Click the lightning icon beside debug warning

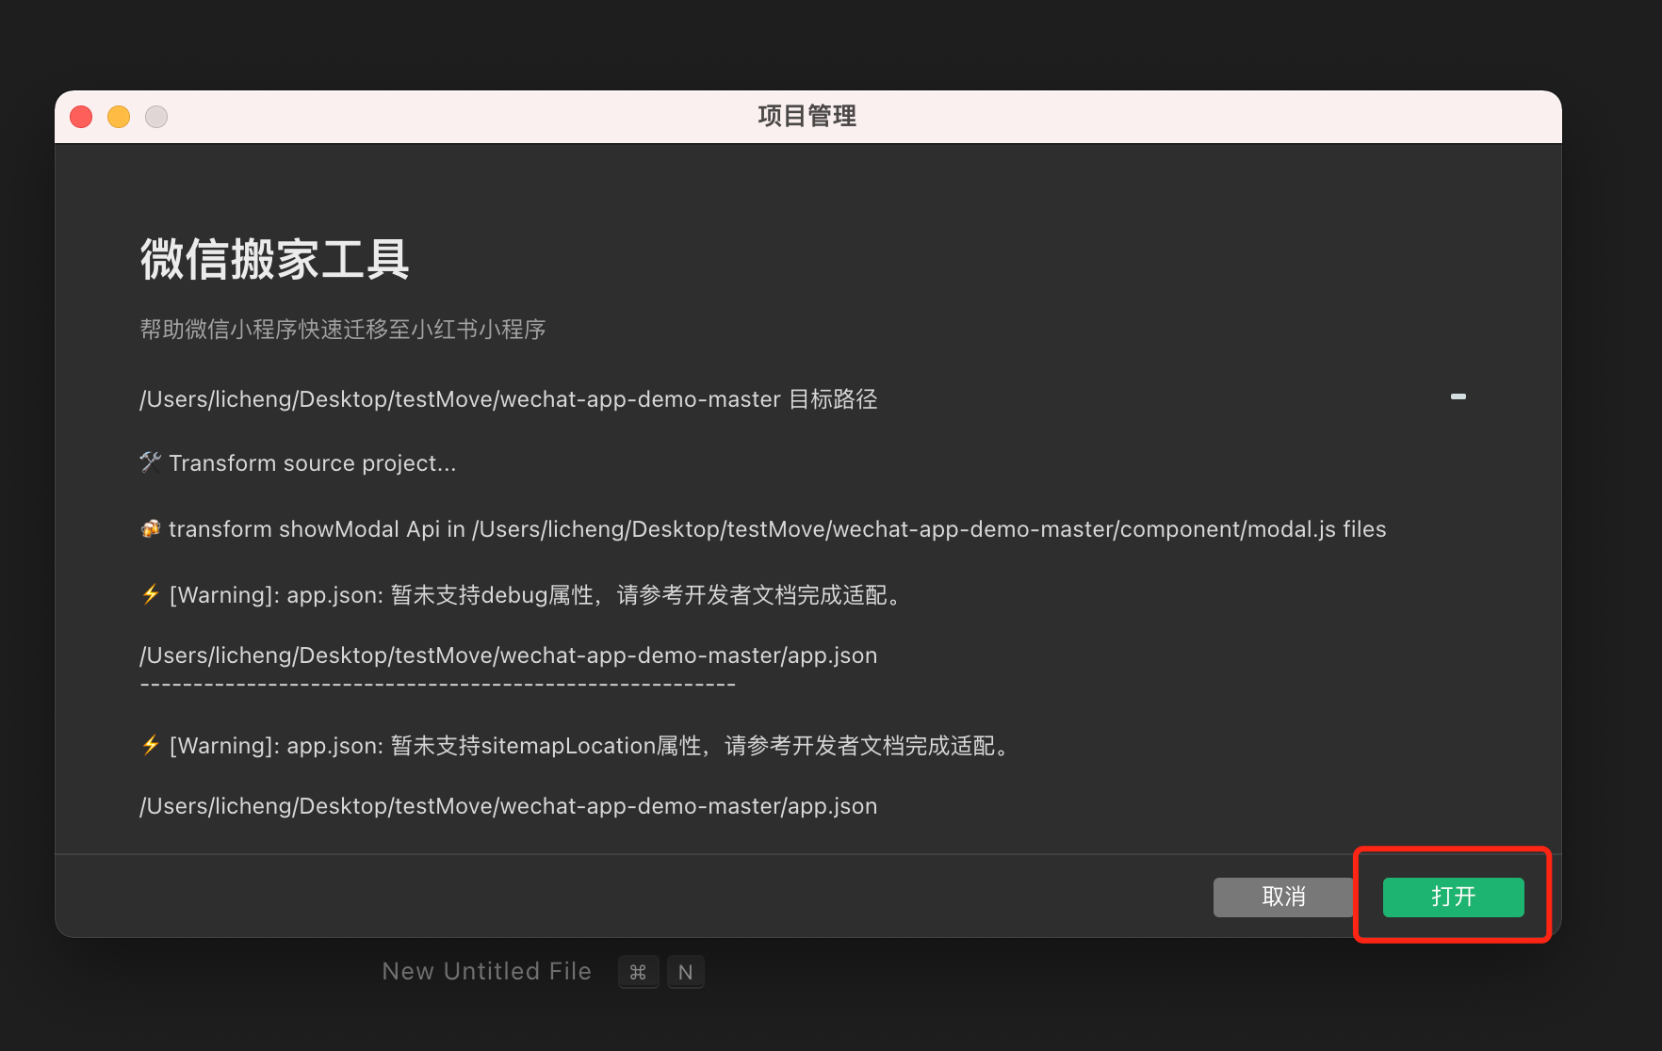[x=151, y=594]
